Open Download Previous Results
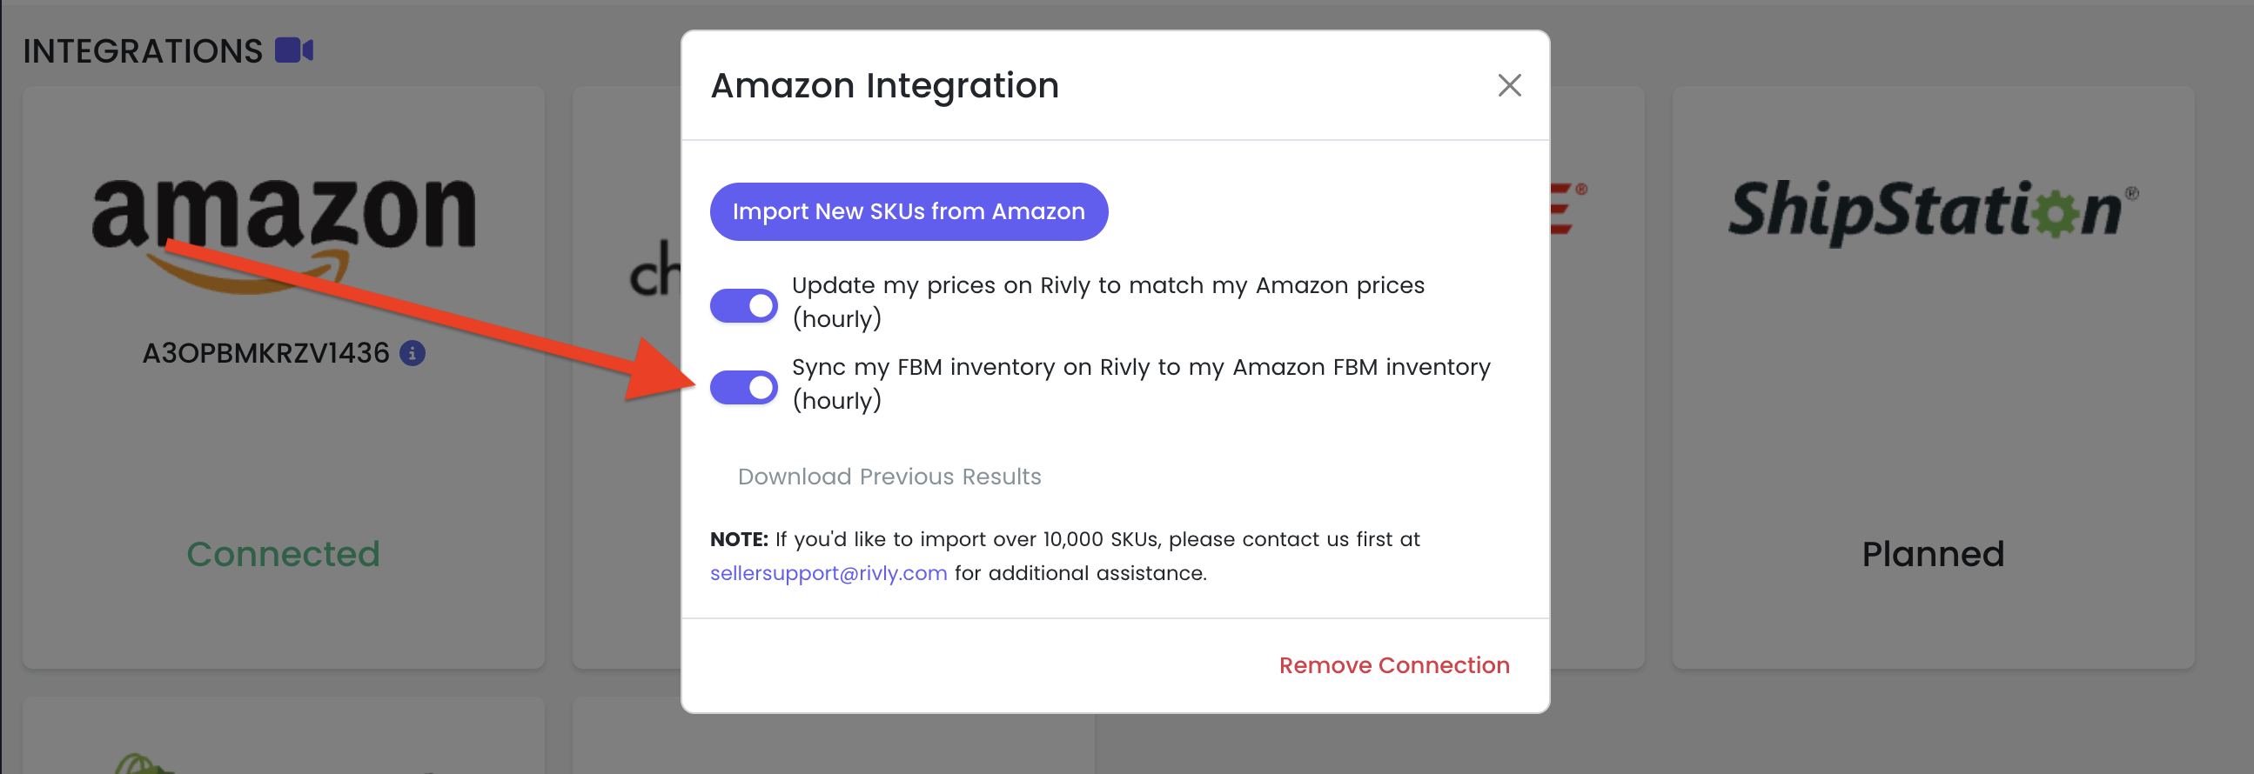Viewport: 2254px width, 774px height. pos(889,477)
